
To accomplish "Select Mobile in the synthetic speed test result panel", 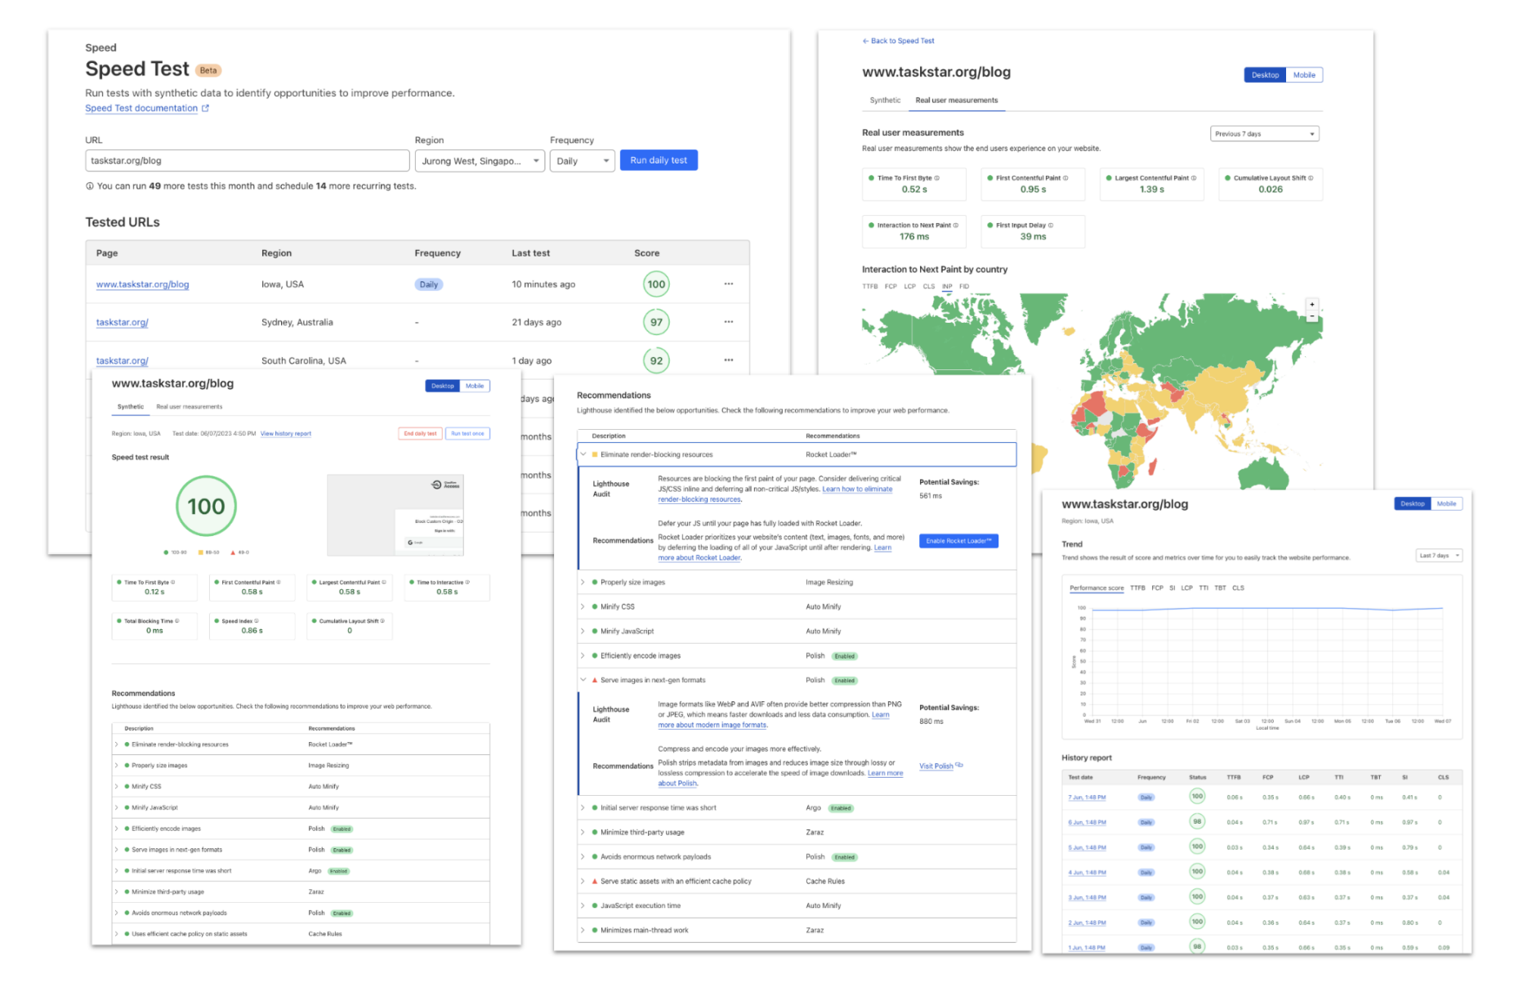I will pos(475,386).
